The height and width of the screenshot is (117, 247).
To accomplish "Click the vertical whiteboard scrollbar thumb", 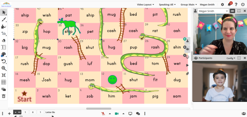I will [192, 56].
